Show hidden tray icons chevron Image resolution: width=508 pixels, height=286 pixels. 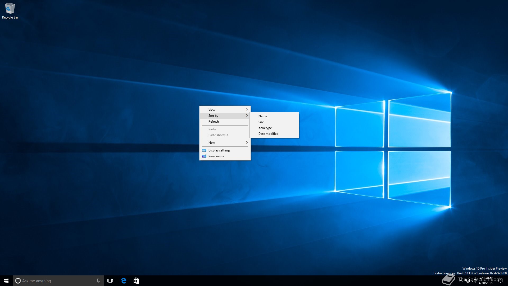pyautogui.click(x=461, y=280)
